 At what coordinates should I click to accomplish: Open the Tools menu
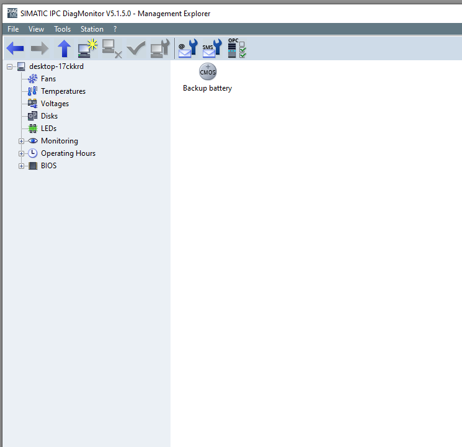(63, 29)
